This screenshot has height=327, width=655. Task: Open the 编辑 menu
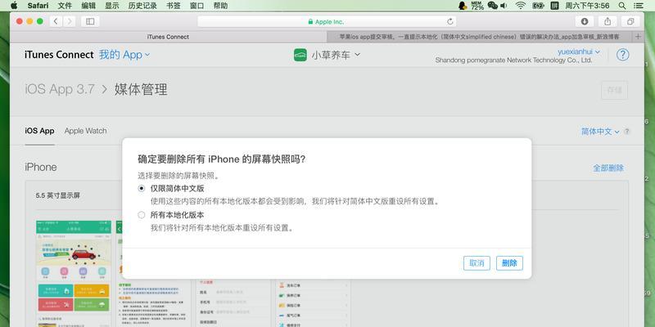pyautogui.click(x=88, y=6)
